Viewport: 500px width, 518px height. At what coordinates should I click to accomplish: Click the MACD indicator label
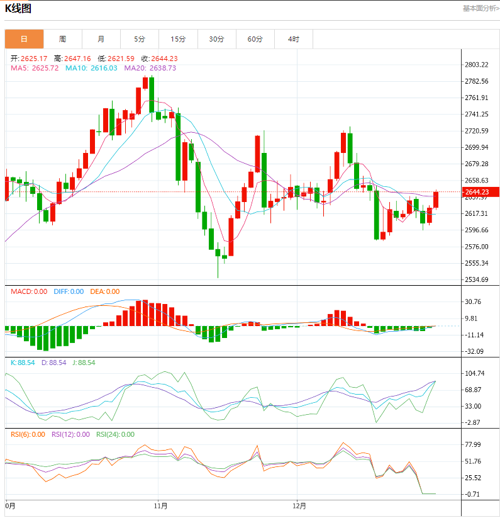29,291
